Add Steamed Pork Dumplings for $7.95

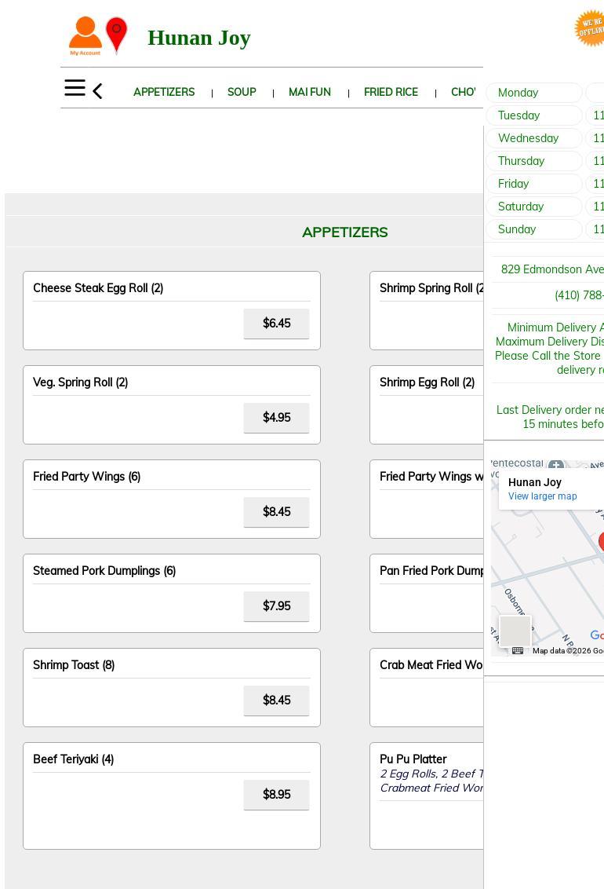click(x=276, y=605)
